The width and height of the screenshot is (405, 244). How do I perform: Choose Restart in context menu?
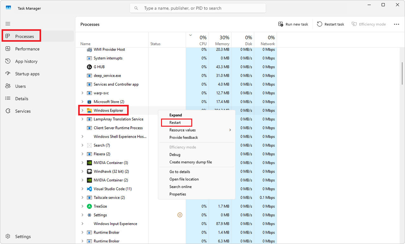[x=196, y=123]
